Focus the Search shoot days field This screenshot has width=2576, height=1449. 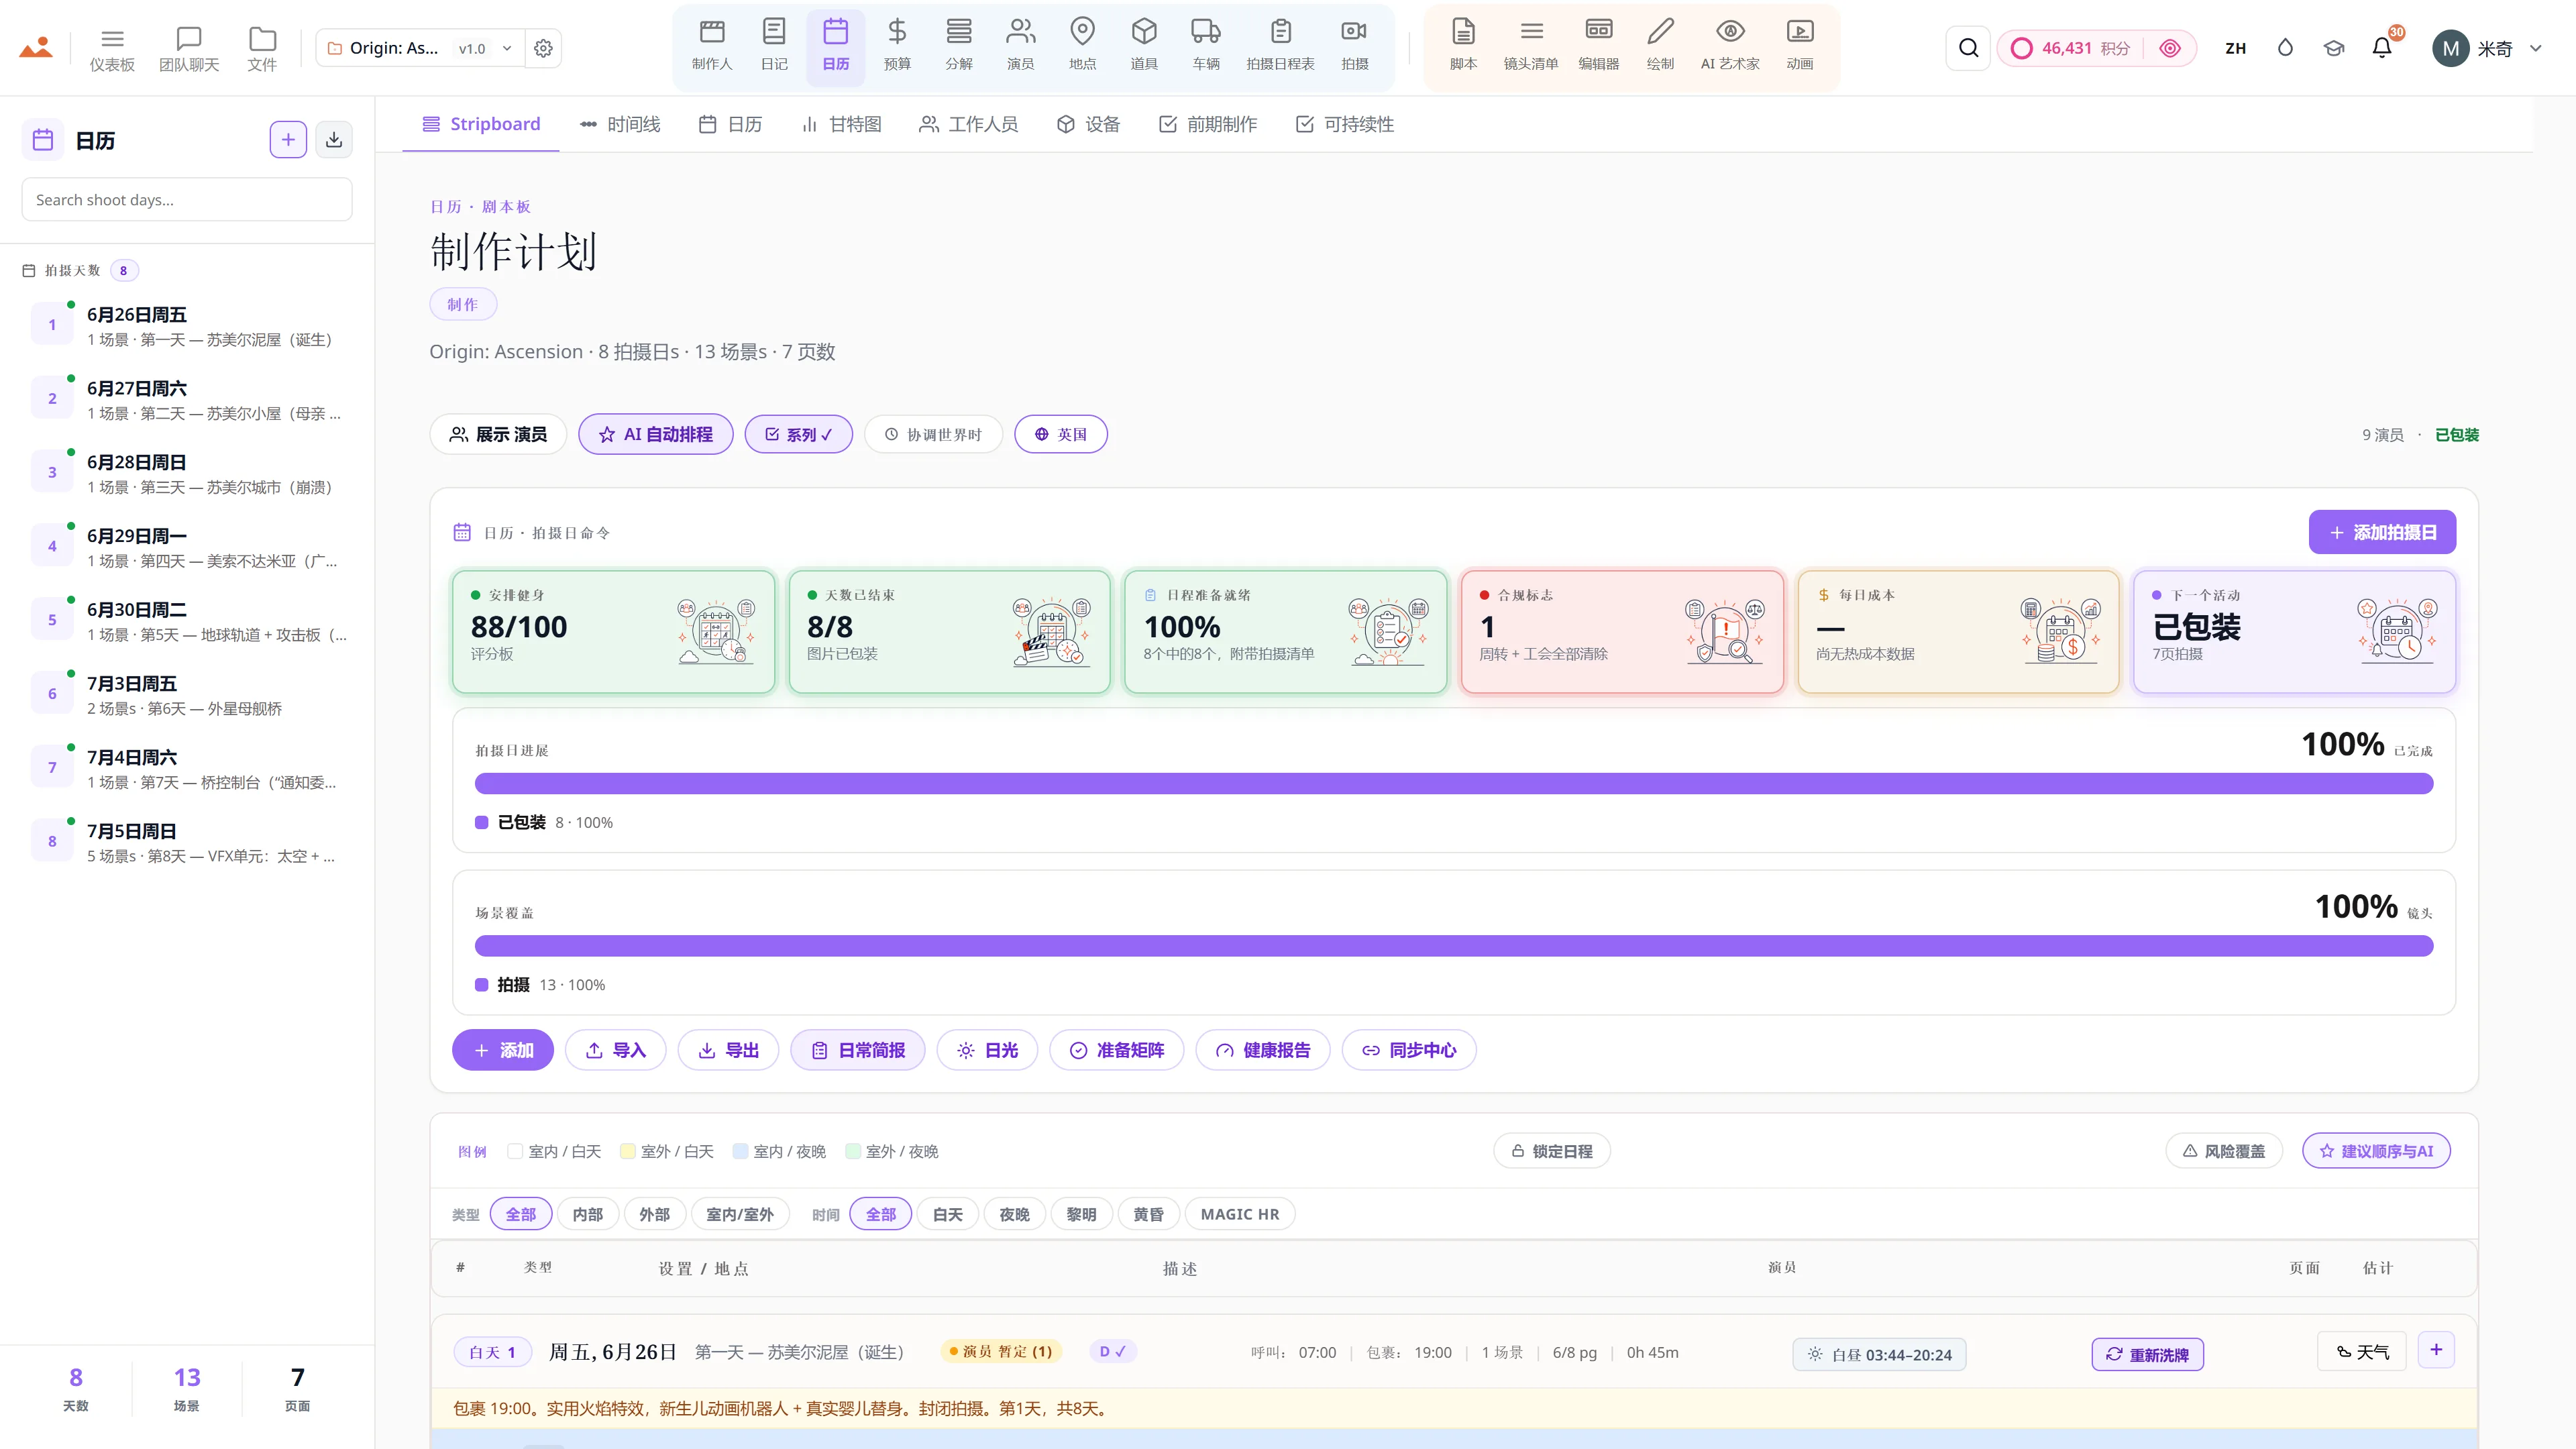click(x=187, y=199)
